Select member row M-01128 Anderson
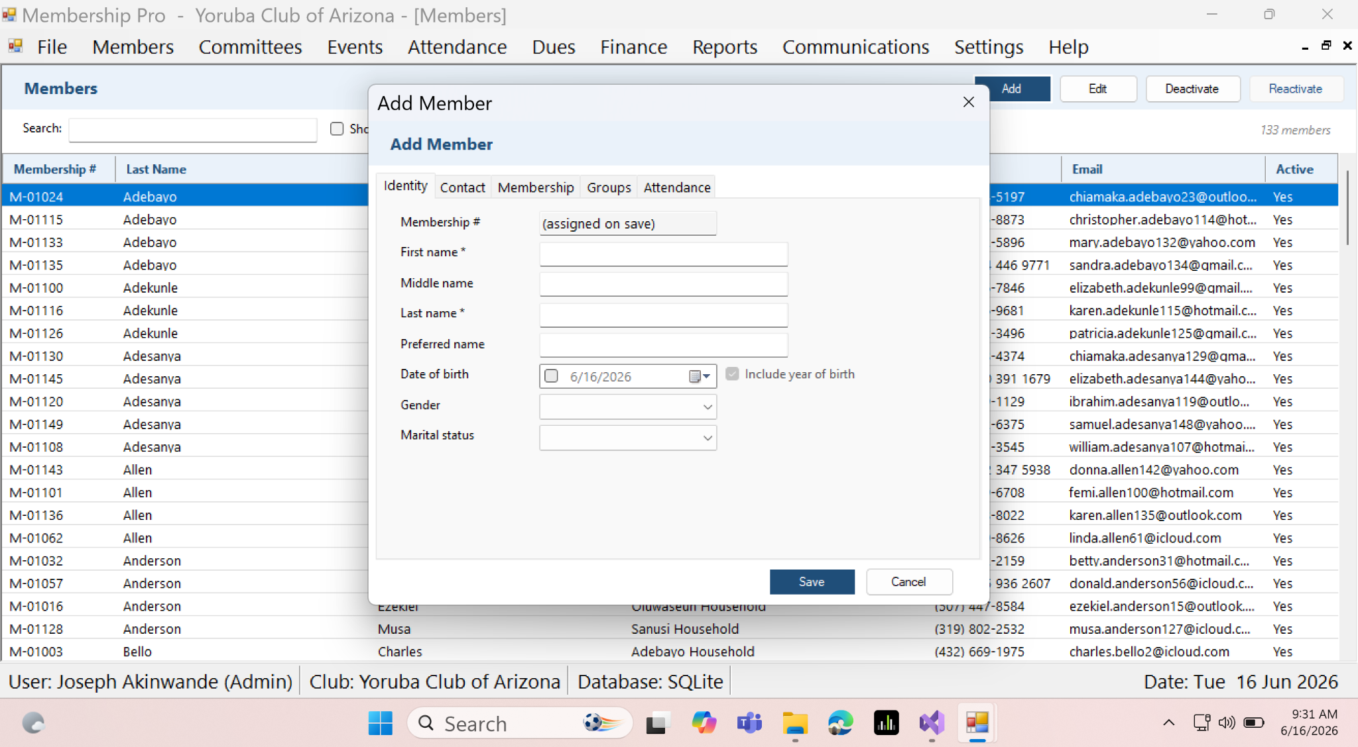 pos(670,628)
